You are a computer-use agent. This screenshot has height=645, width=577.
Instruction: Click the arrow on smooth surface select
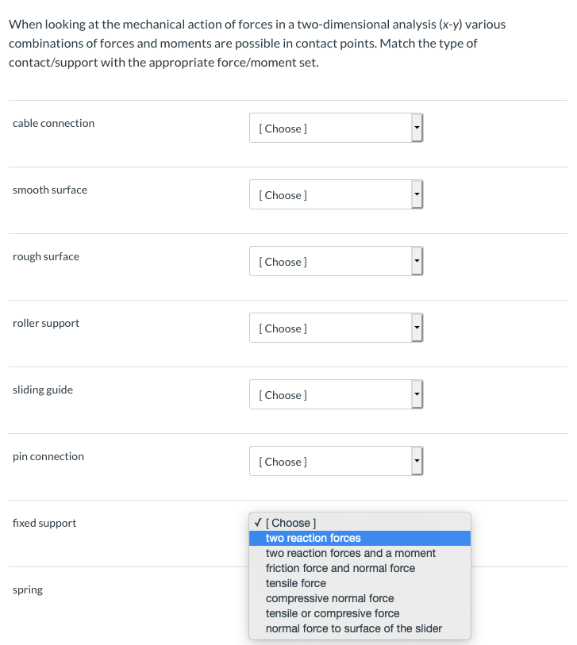[417, 194]
